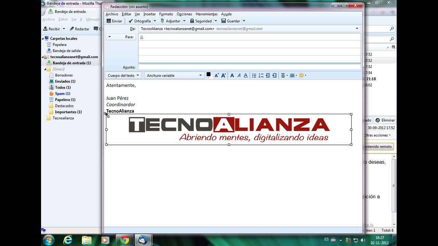
Task: Click the Asunto subject field
Action: pyautogui.click(x=249, y=67)
